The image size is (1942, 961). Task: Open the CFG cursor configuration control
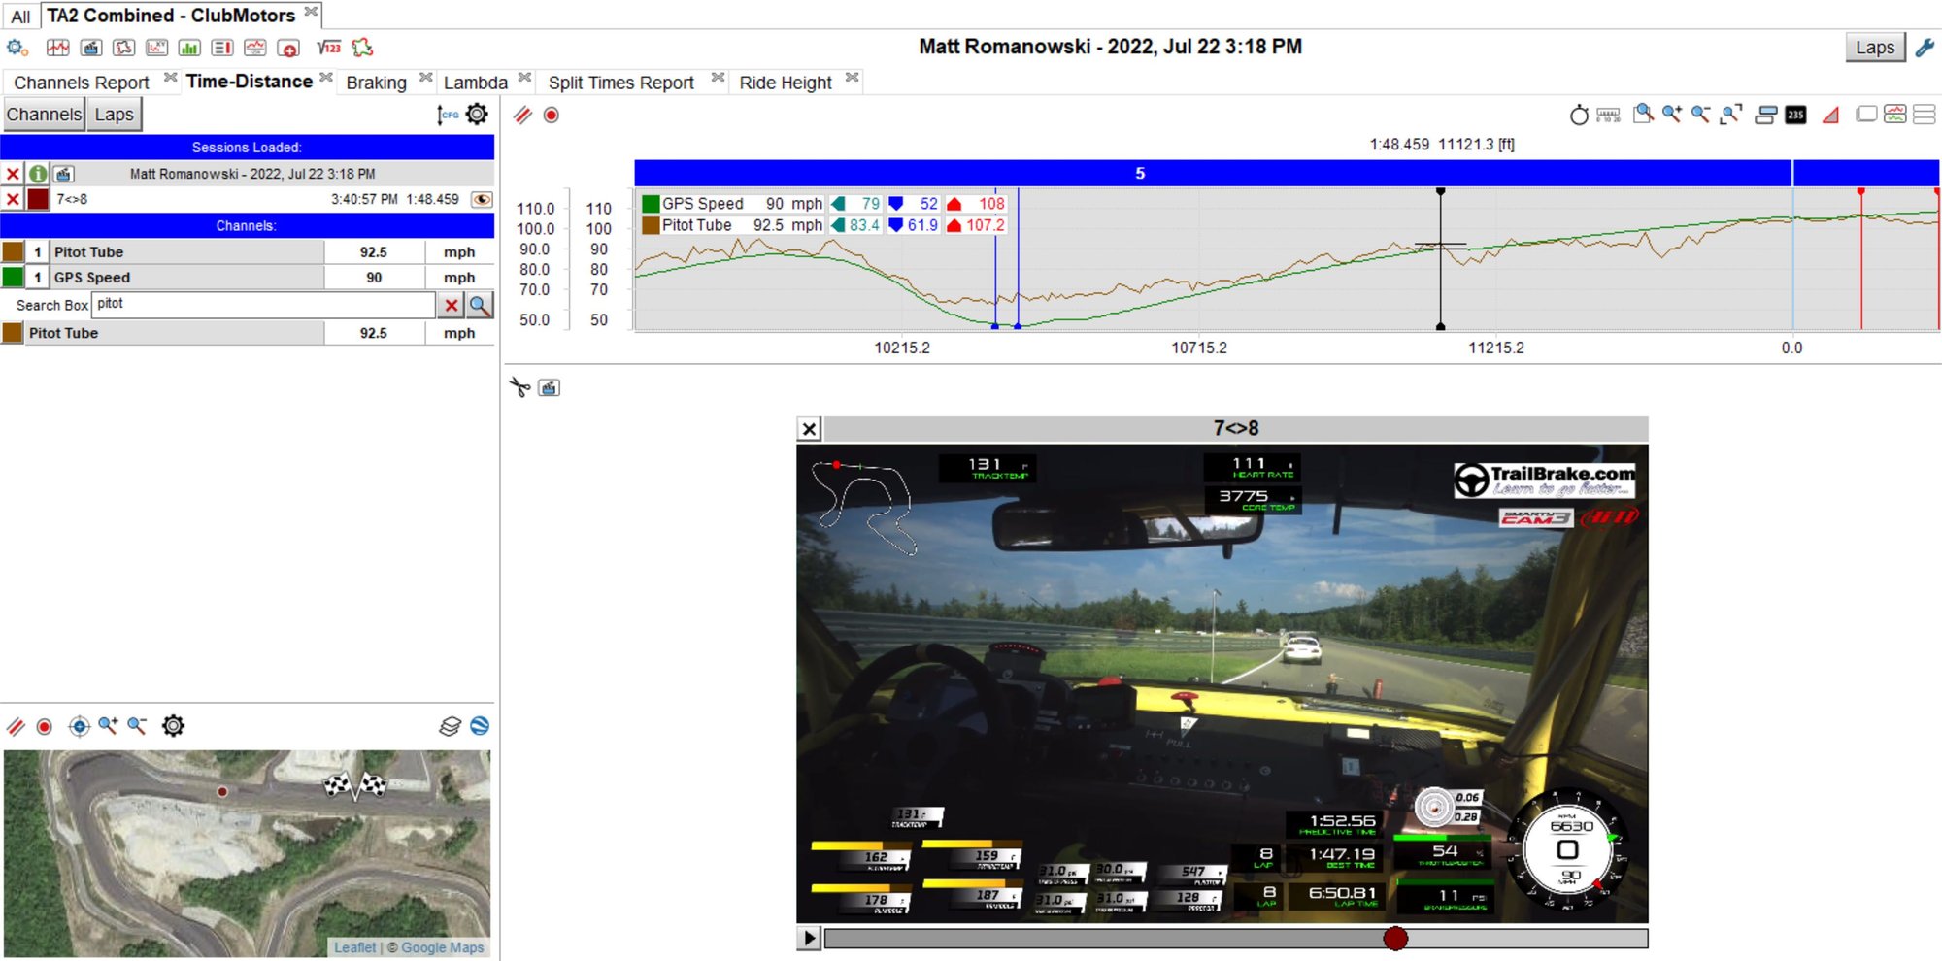pyautogui.click(x=448, y=115)
